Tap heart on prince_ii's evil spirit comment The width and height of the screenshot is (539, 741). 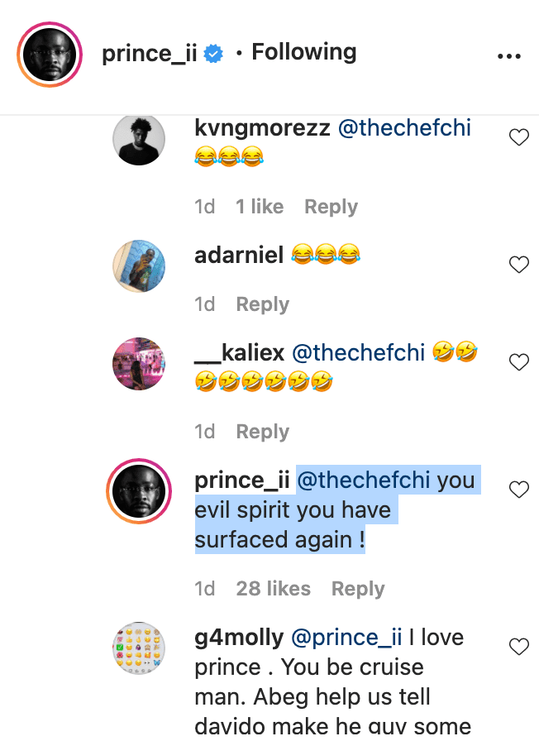(518, 489)
